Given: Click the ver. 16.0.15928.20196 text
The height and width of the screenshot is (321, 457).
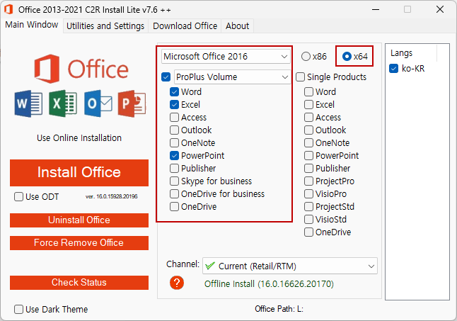Looking at the screenshot, I should click(112, 196).
